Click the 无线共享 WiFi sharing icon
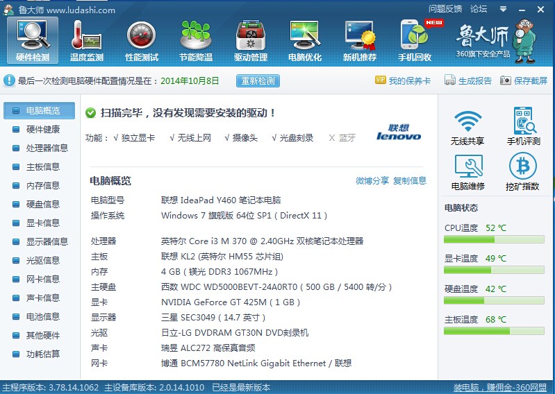This screenshot has width=555, height=394. click(x=467, y=127)
